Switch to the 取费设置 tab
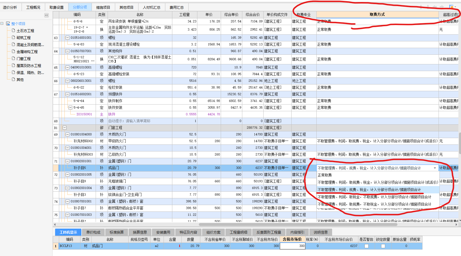This screenshot has width=461, height=256. 57,7
